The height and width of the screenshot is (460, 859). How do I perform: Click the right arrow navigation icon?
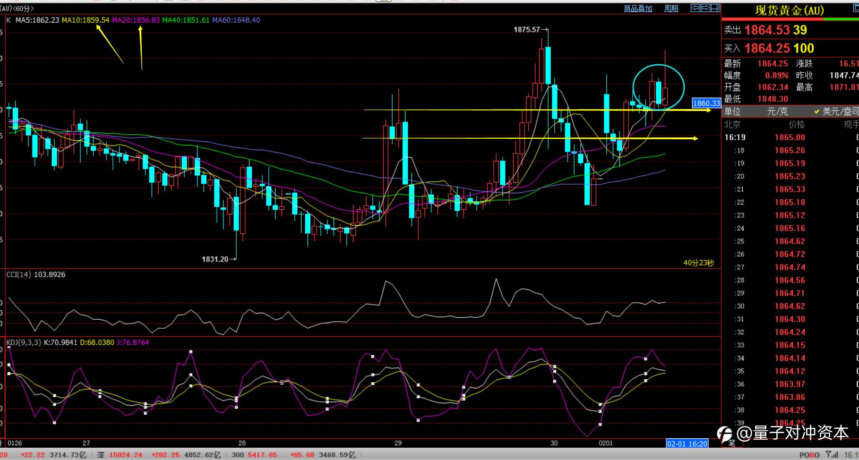pyautogui.click(x=705, y=8)
